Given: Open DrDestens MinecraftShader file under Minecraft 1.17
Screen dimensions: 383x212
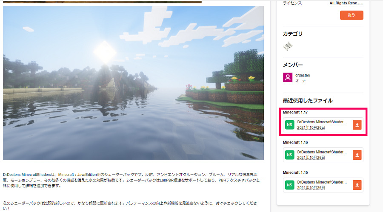Looking at the screenshot, I should pyautogui.click(x=322, y=122).
